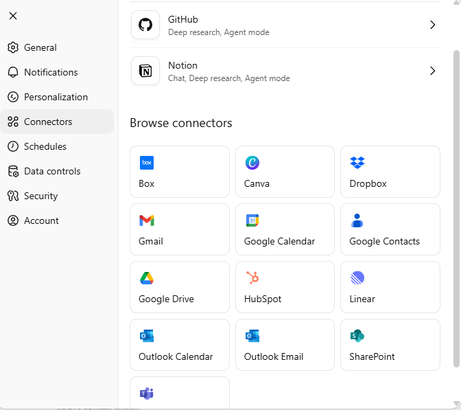Screen dimensions: 461x410
Task: Click the scrollbar down arrow
Action: point(457,403)
